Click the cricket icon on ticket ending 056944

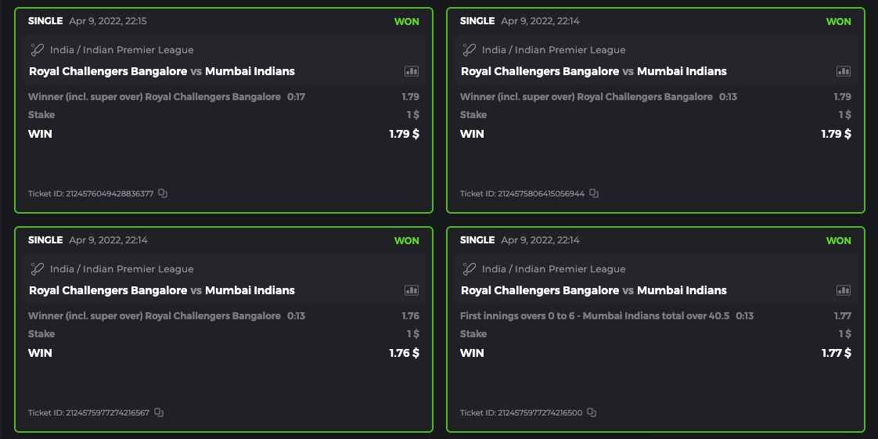pos(469,50)
